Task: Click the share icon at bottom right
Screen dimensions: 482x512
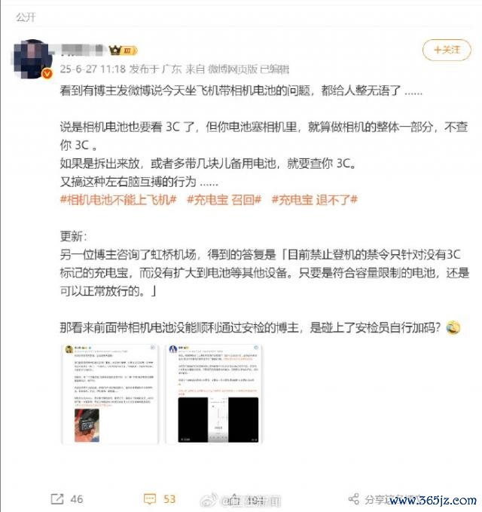Action: click(x=354, y=499)
